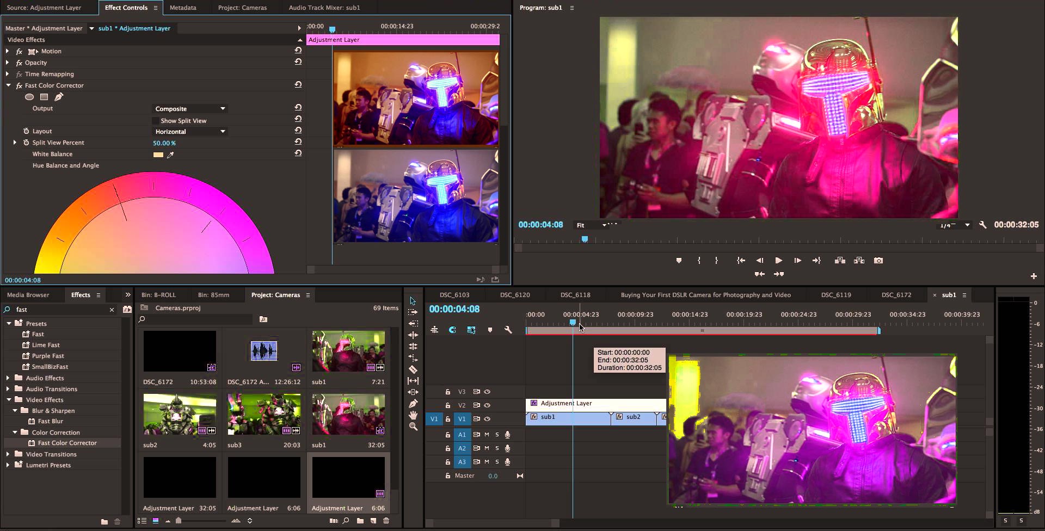Screen dimensions: 1045x531
Task: Enable the Show Split View checkbox
Action: [156, 121]
